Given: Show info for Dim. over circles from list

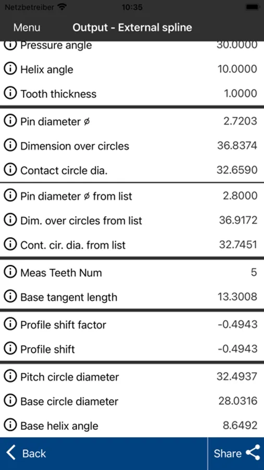Looking at the screenshot, I should click(x=10, y=220).
